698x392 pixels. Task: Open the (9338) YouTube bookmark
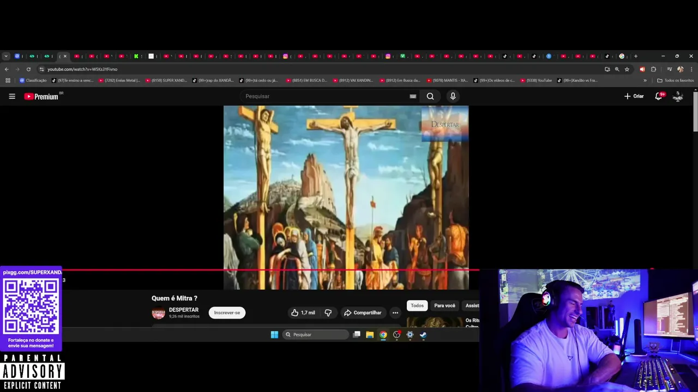pyautogui.click(x=536, y=81)
